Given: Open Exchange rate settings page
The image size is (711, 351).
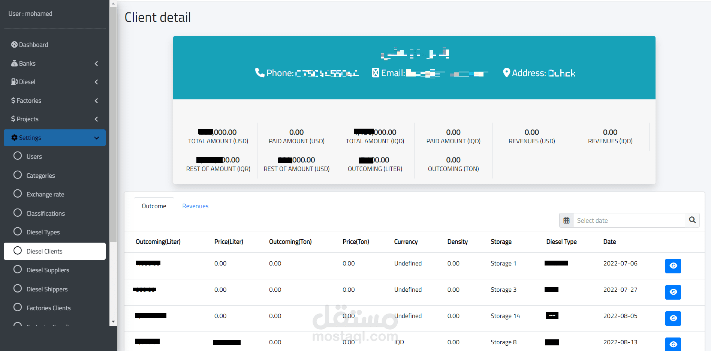Looking at the screenshot, I should [55, 194].
